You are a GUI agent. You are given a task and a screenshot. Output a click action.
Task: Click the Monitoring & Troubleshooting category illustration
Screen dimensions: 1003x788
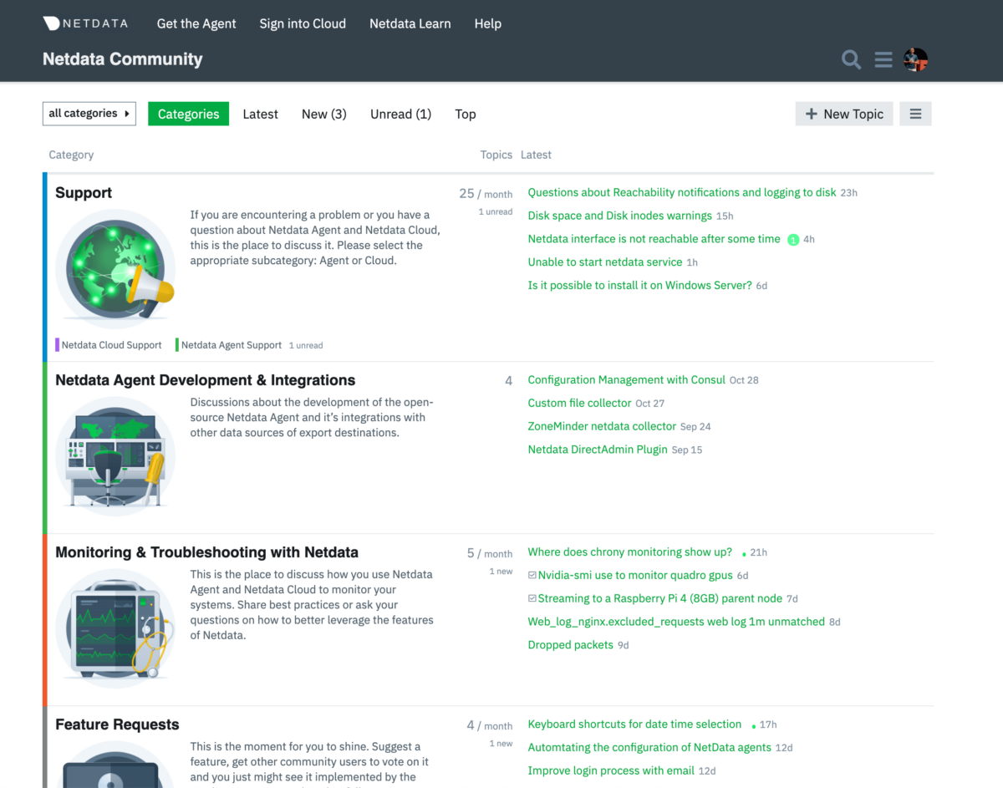[x=115, y=628]
